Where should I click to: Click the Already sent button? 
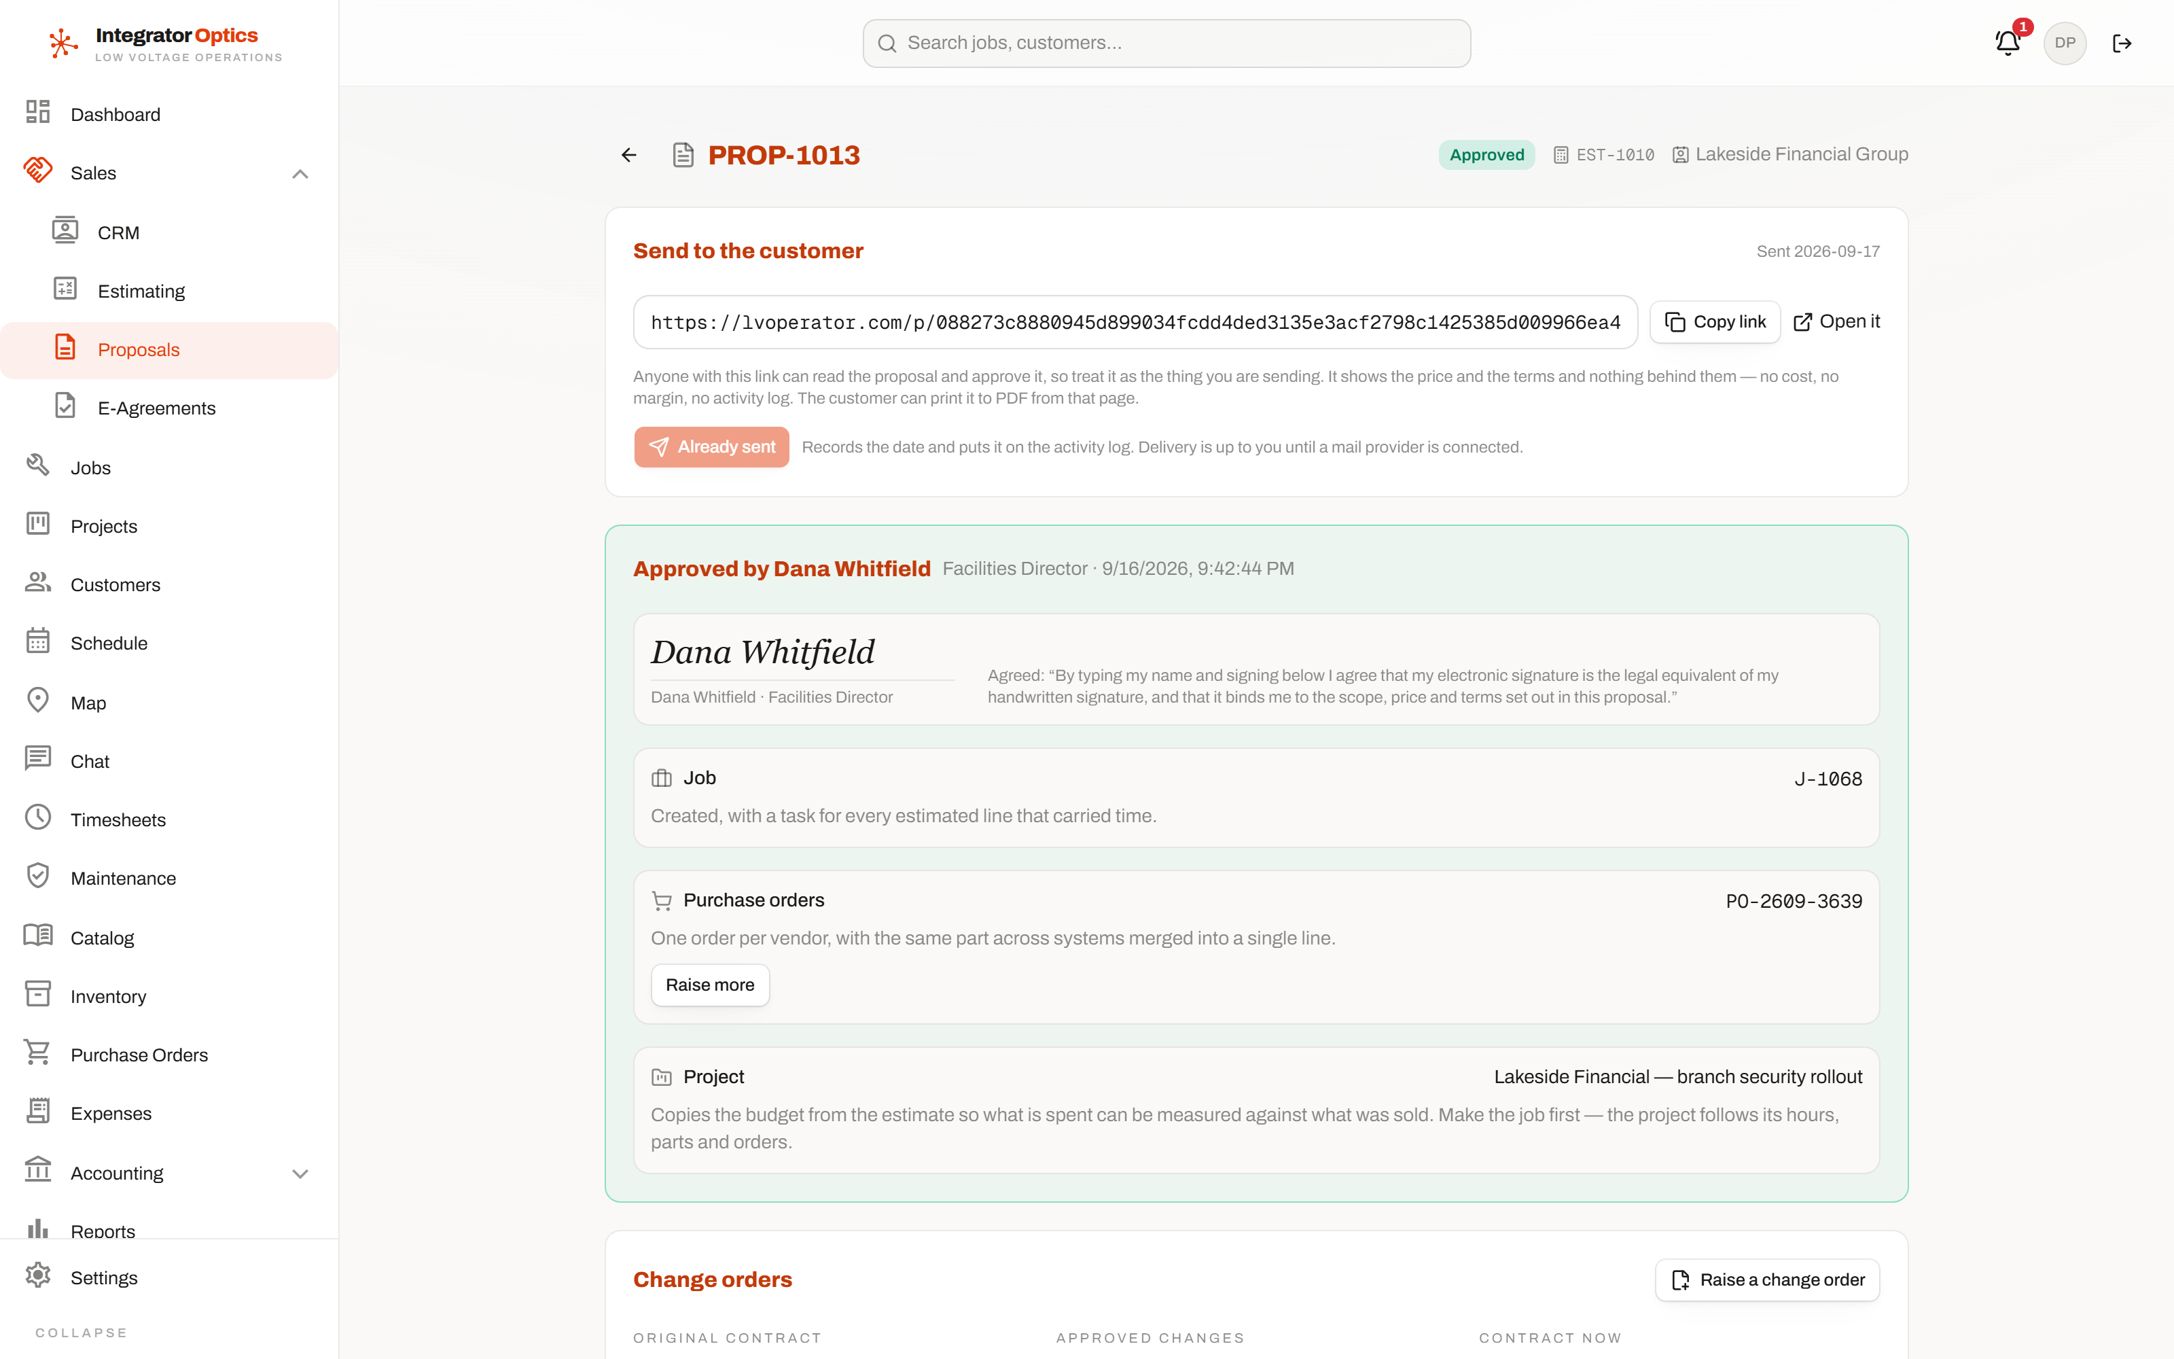coord(711,446)
